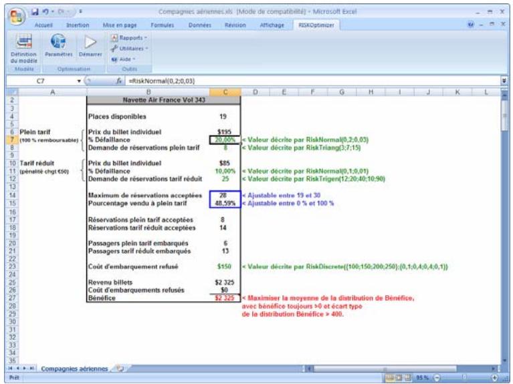Click the Select All corner of the grid
Screen dimensions: 513x384
tap(12, 92)
